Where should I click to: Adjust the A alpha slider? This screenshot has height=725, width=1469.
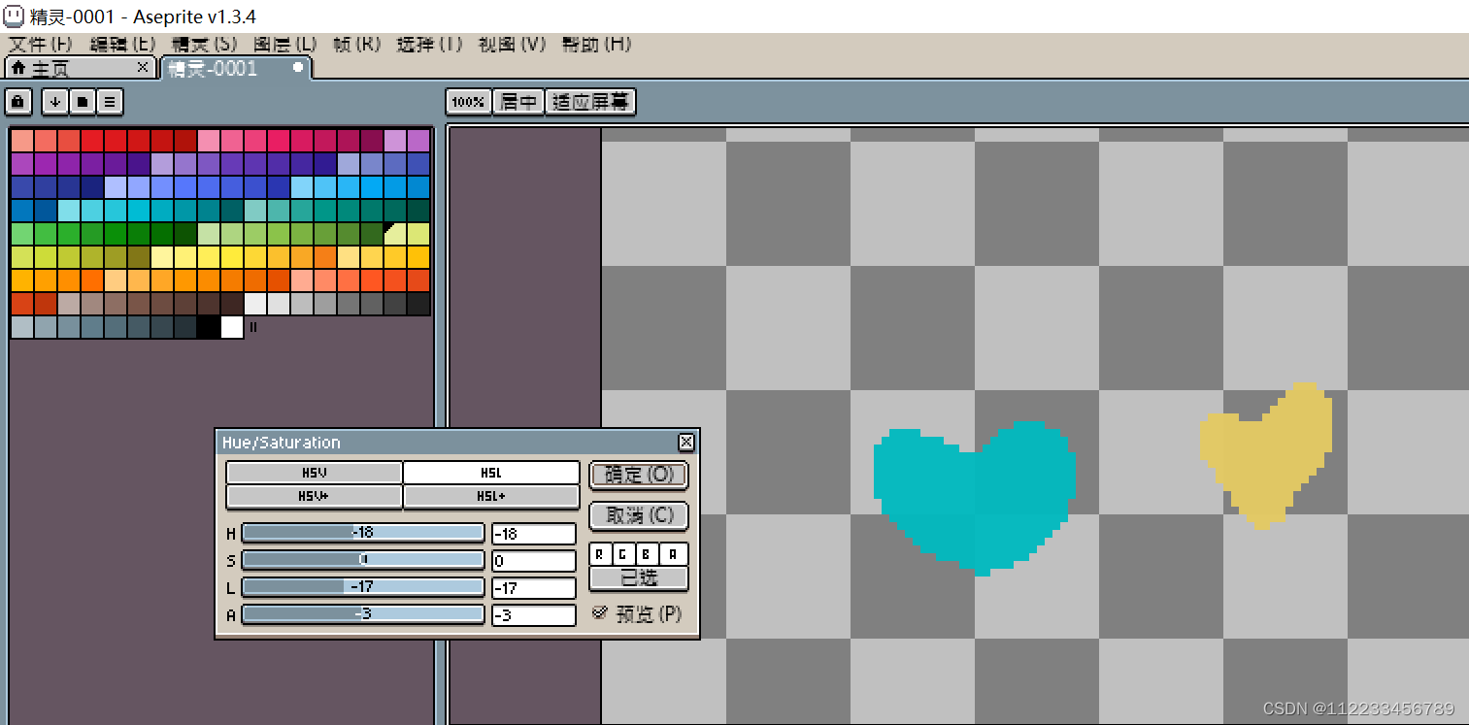pyautogui.click(x=362, y=614)
